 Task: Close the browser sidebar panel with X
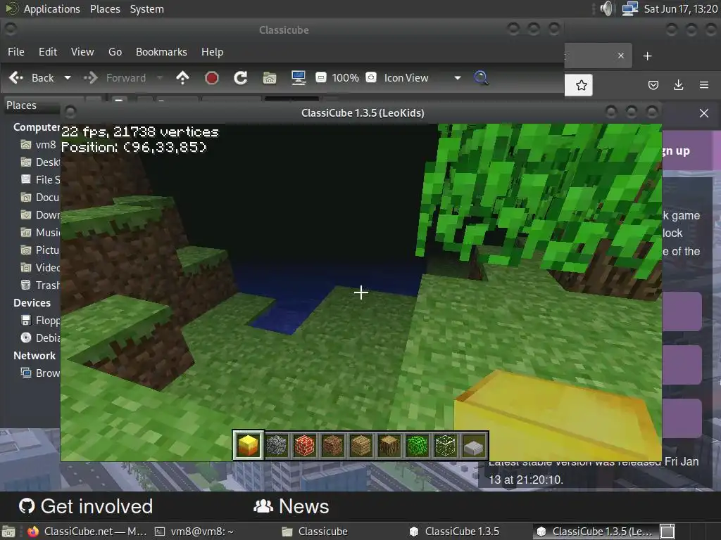pos(703,113)
